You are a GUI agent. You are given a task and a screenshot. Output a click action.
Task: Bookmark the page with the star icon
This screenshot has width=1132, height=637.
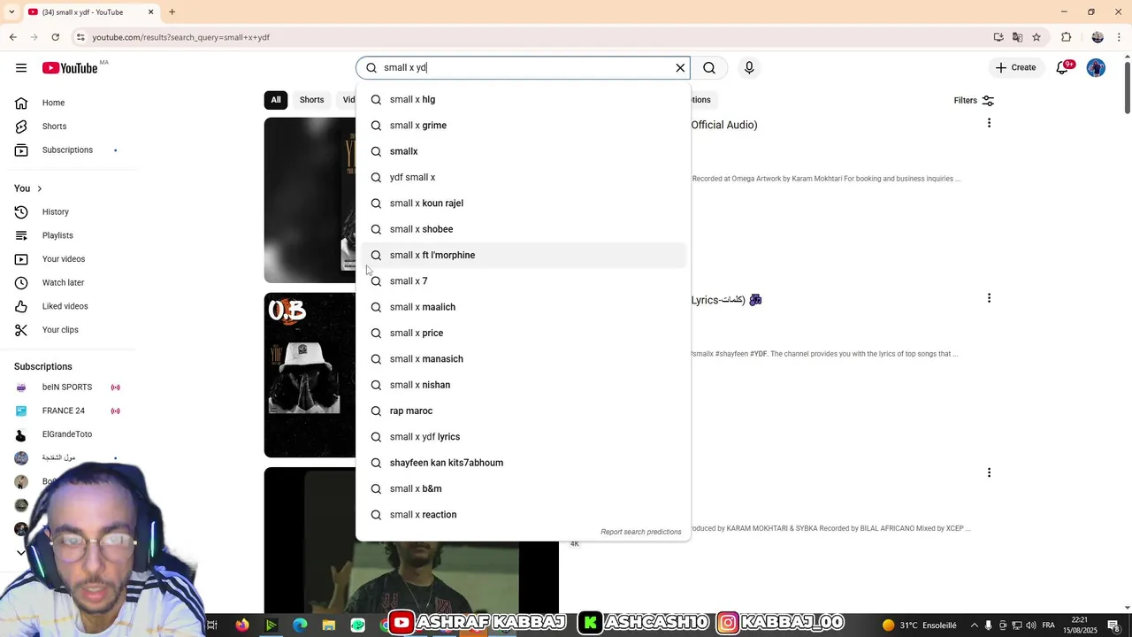pyautogui.click(x=1036, y=37)
